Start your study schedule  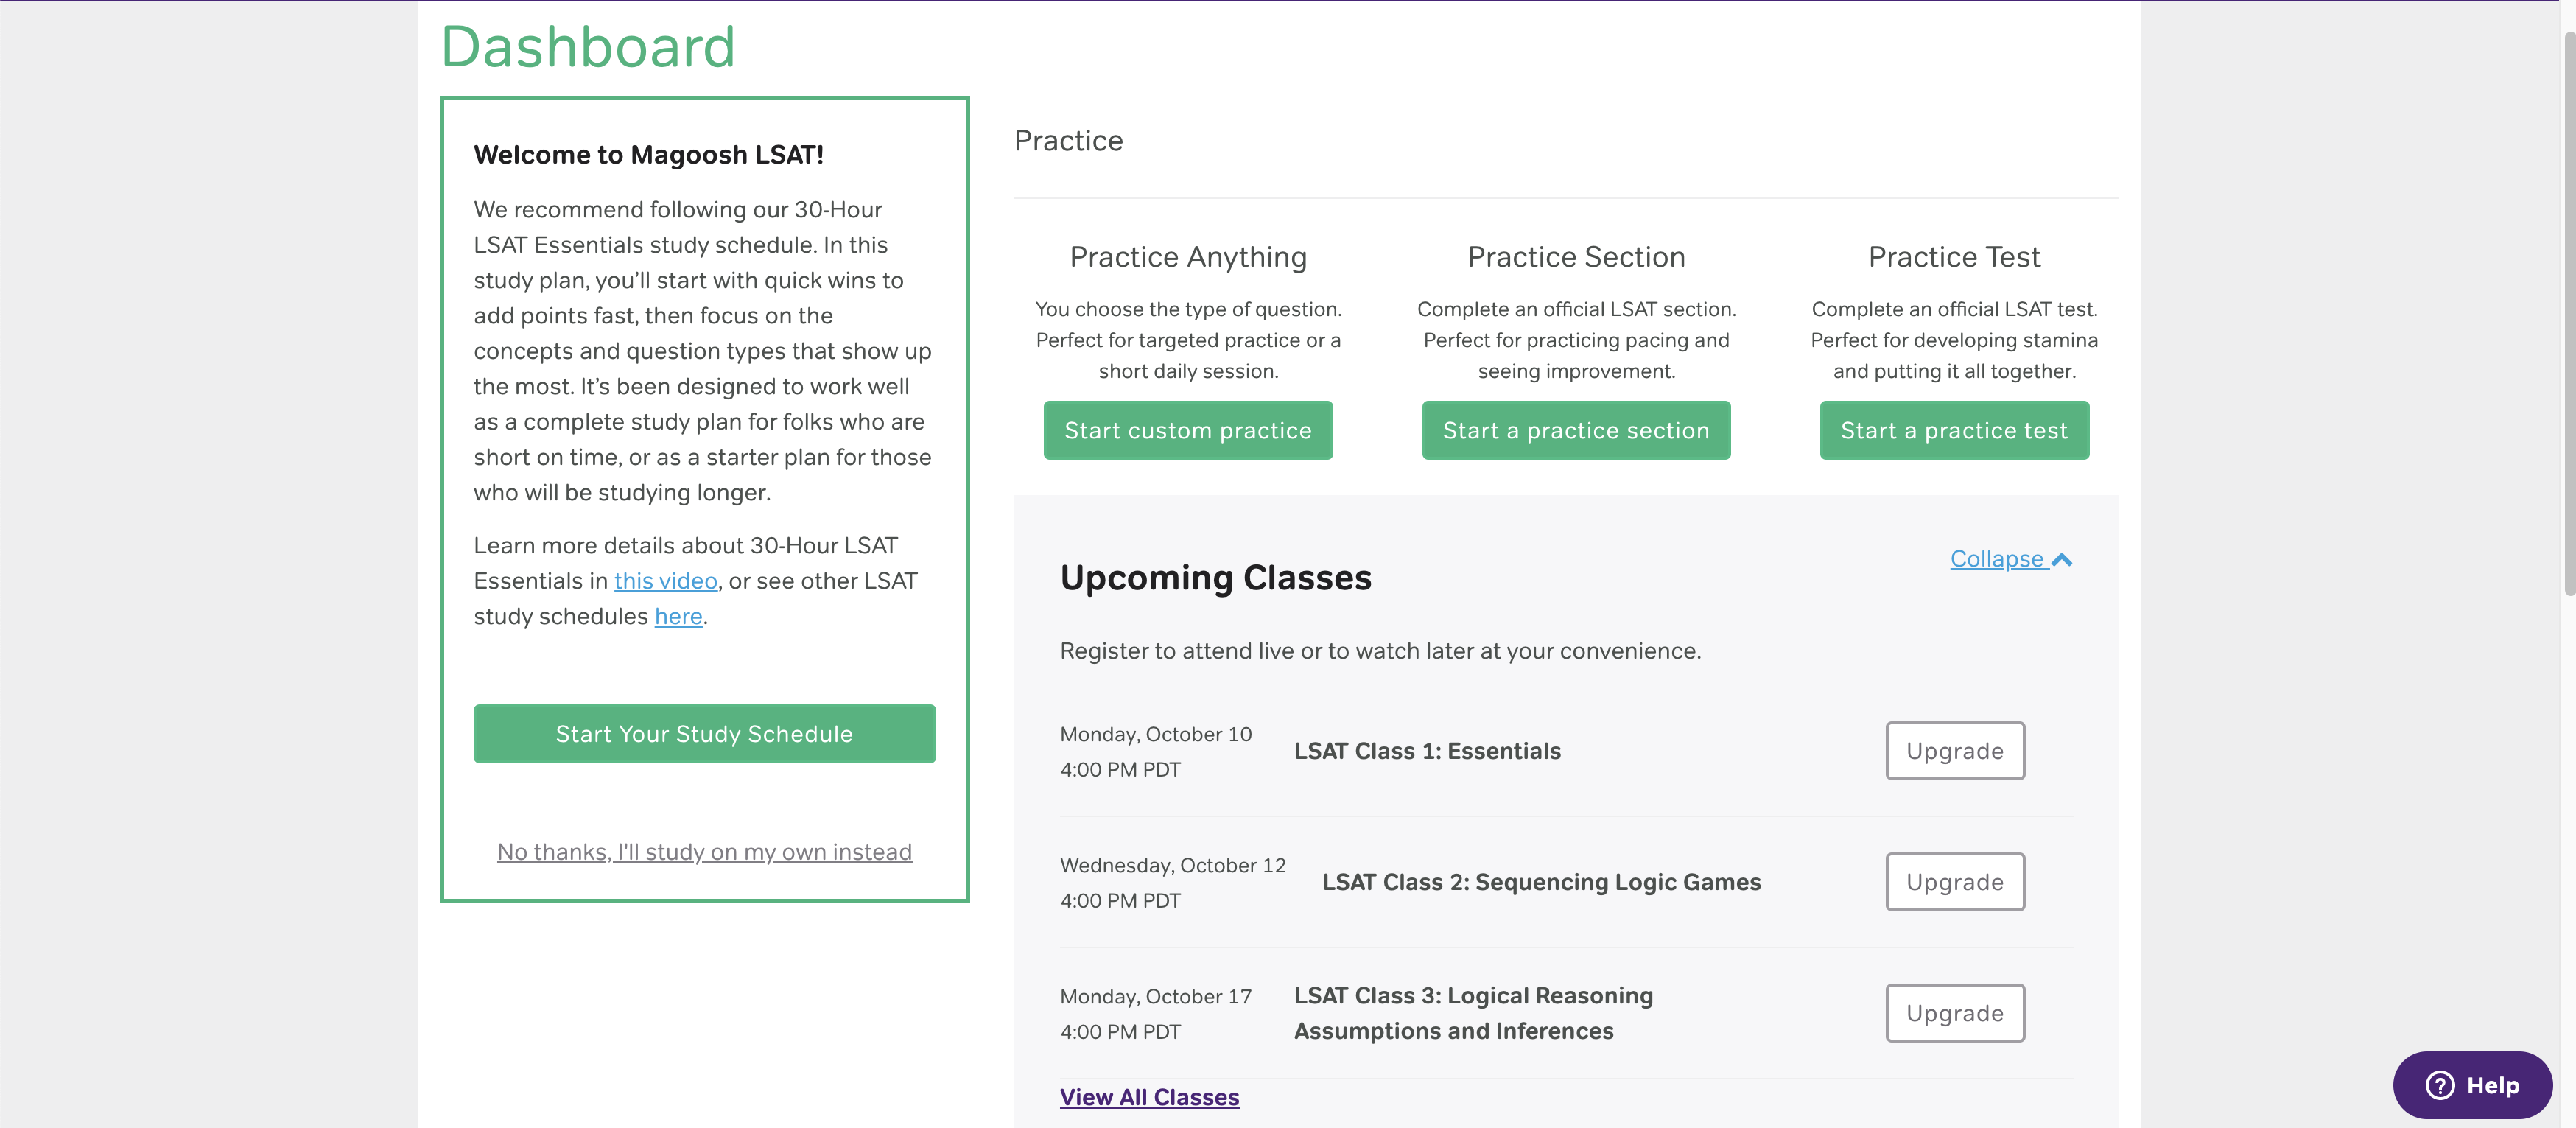(x=704, y=734)
